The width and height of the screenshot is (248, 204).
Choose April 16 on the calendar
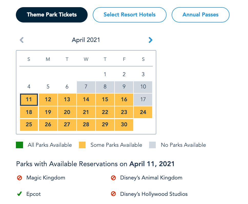coord(124,99)
